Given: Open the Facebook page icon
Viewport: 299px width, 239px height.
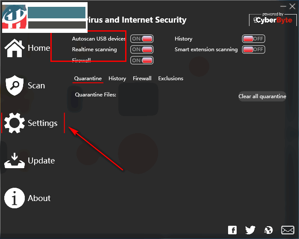Looking at the screenshot, I should click(x=232, y=230).
